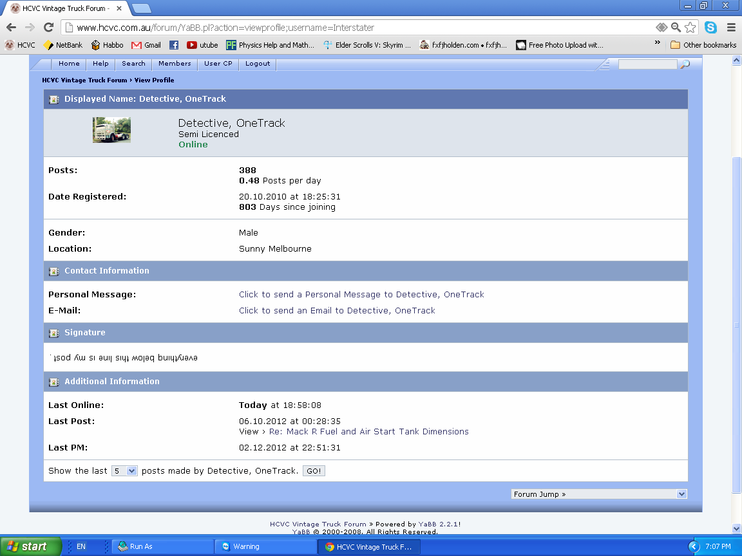742x556 pixels.
Task: Open the Windows start button
Action: point(30,546)
